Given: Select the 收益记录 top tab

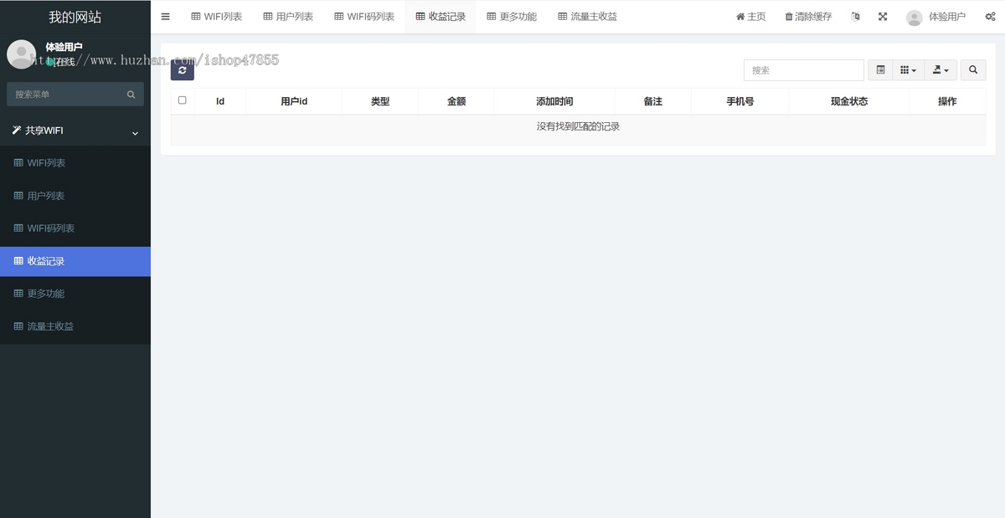Looking at the screenshot, I should point(441,17).
